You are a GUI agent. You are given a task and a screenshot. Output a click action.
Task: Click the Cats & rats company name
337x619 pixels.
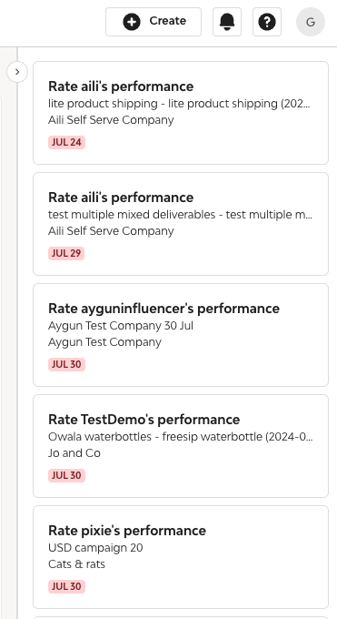tap(76, 564)
